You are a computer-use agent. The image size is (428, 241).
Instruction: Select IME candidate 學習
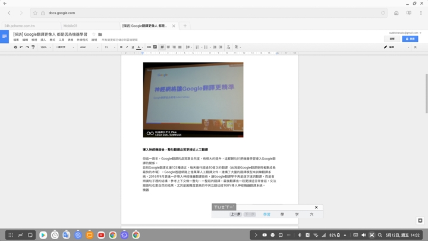point(267,214)
